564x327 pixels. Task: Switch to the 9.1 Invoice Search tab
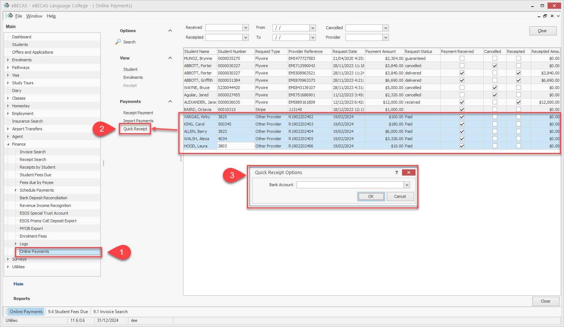click(x=110, y=312)
